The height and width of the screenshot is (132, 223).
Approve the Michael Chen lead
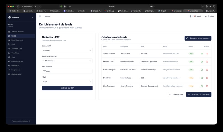202,62
